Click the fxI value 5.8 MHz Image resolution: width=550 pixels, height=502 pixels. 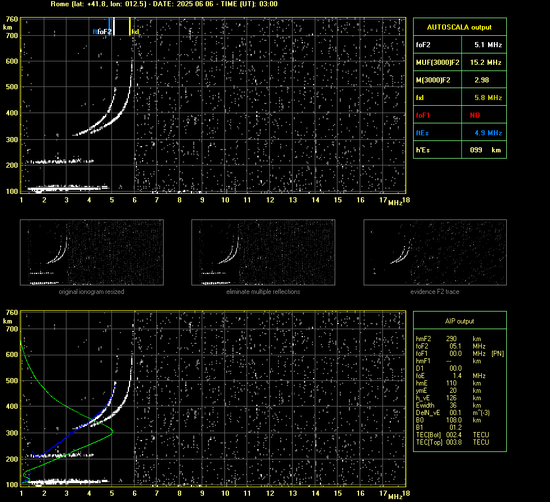pyautogui.click(x=488, y=98)
